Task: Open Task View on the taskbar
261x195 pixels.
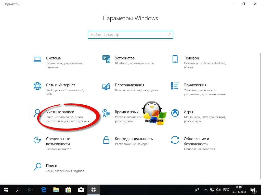Action: [31, 190]
